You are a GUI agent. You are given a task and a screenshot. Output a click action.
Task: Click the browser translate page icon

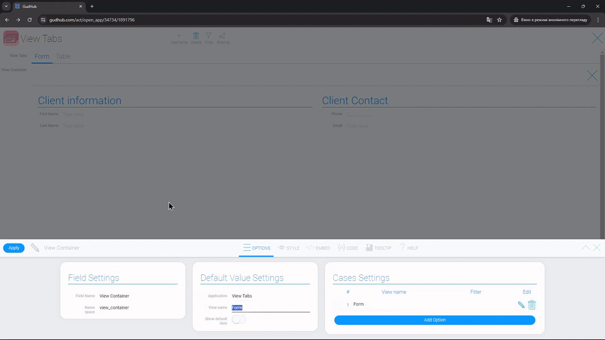[x=489, y=20]
